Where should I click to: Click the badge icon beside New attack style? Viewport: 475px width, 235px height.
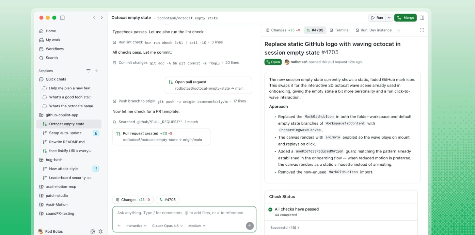[x=96, y=169]
